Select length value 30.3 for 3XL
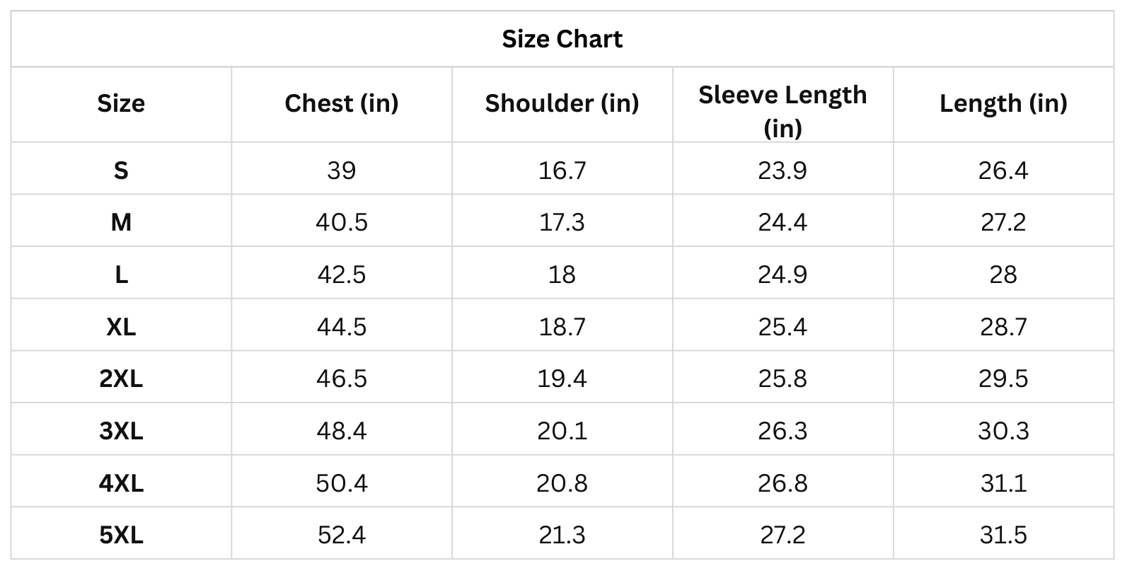 click(1003, 431)
